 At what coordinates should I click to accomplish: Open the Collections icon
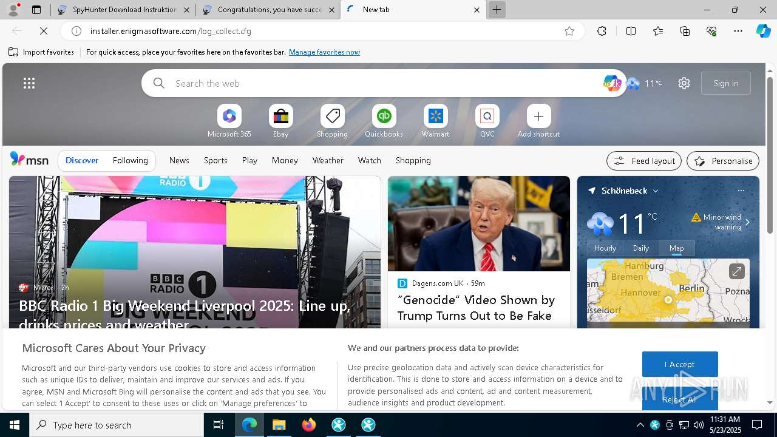click(x=685, y=31)
